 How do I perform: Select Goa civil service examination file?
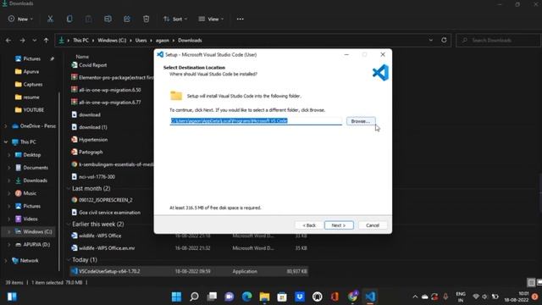click(109, 213)
